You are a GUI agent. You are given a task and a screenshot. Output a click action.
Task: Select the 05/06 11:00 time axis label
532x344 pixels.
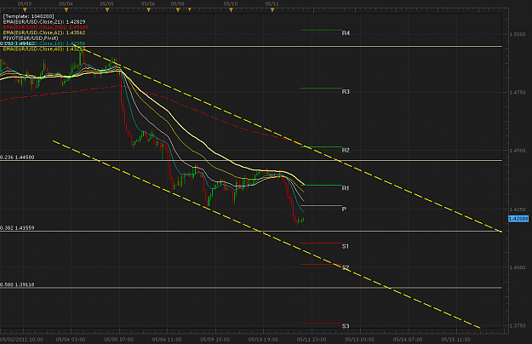click(x=167, y=339)
